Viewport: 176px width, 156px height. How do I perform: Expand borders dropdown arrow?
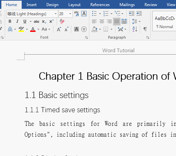[111, 30]
